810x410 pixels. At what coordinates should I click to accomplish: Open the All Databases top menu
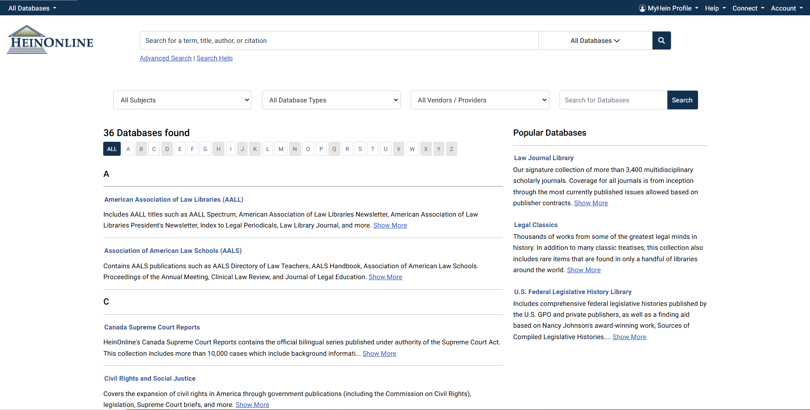coord(32,8)
